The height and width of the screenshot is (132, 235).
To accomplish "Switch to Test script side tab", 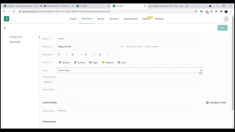I will 15,42.
